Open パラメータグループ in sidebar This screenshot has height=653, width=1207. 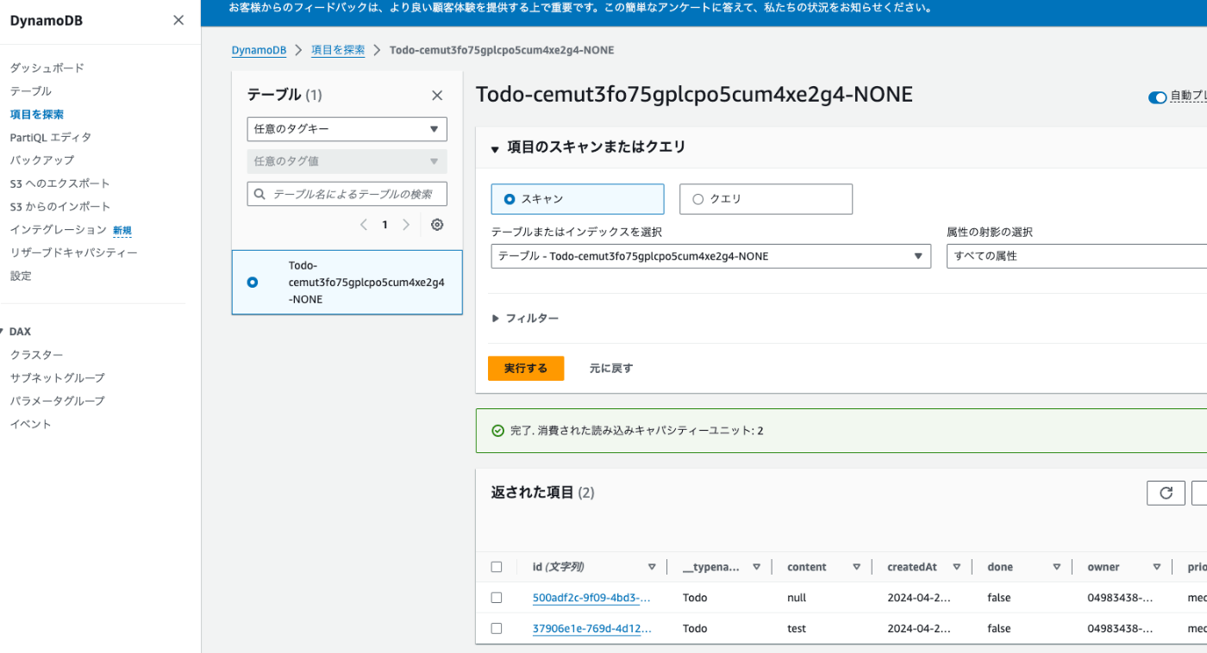(x=57, y=401)
